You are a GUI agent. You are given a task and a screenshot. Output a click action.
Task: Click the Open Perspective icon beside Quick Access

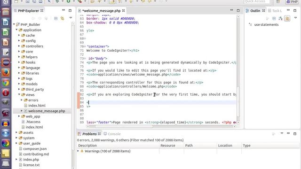pos(278,1)
